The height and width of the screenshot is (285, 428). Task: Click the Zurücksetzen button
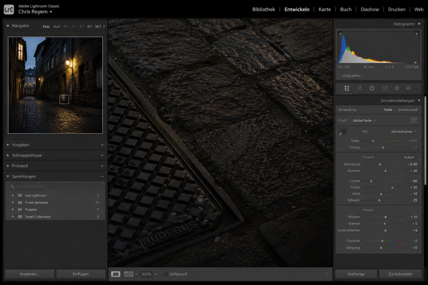[x=401, y=274]
